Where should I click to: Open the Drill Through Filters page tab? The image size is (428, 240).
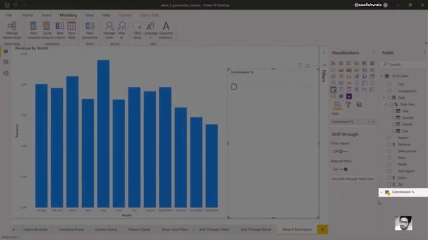click(214, 229)
